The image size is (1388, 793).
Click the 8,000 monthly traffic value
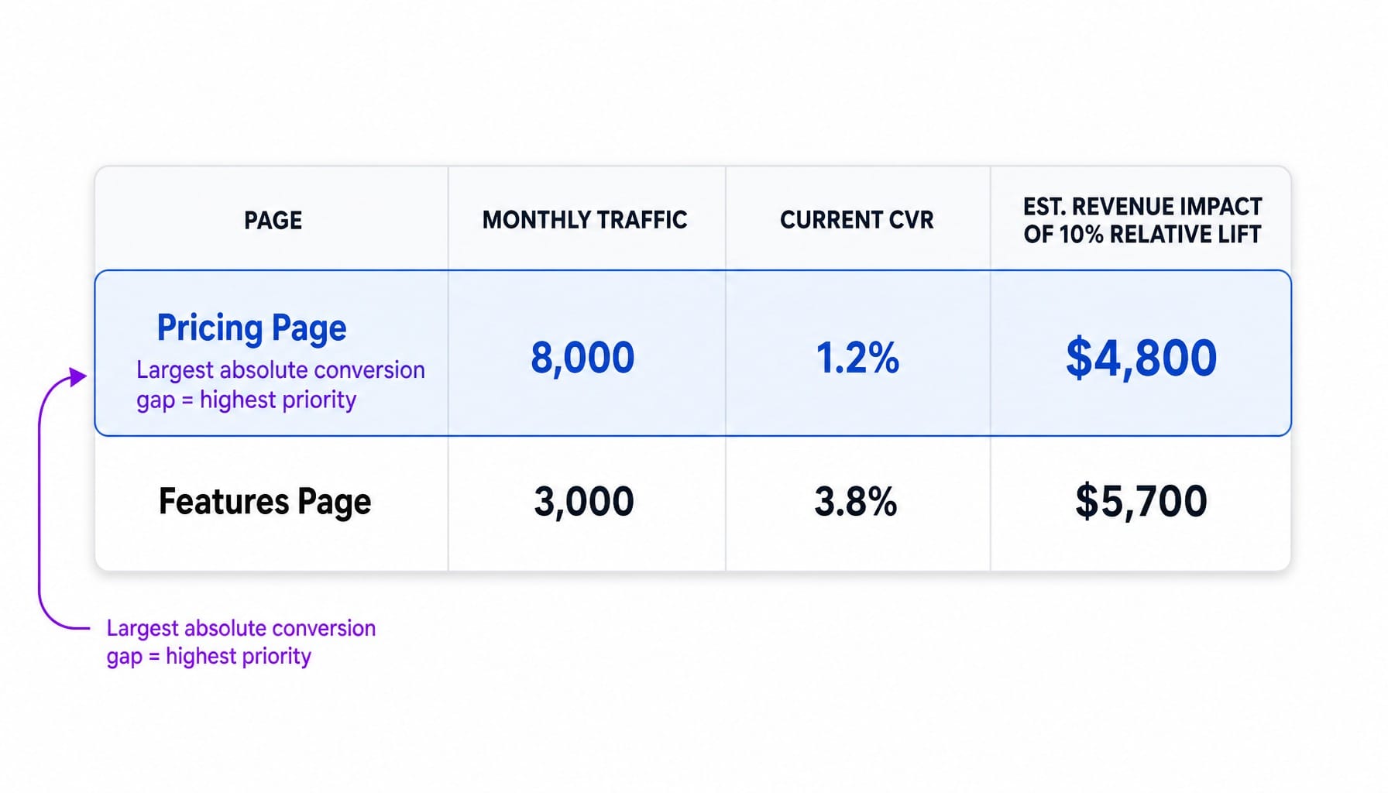click(582, 358)
